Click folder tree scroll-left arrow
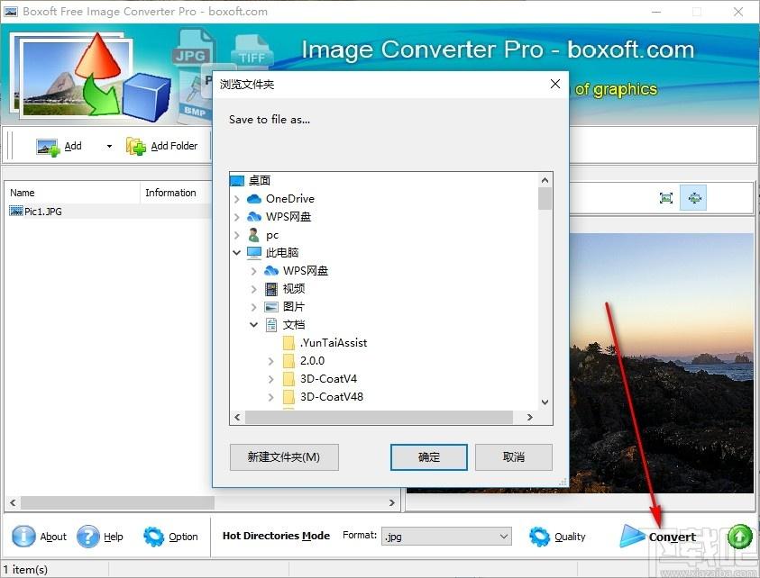760x578 pixels. click(237, 417)
